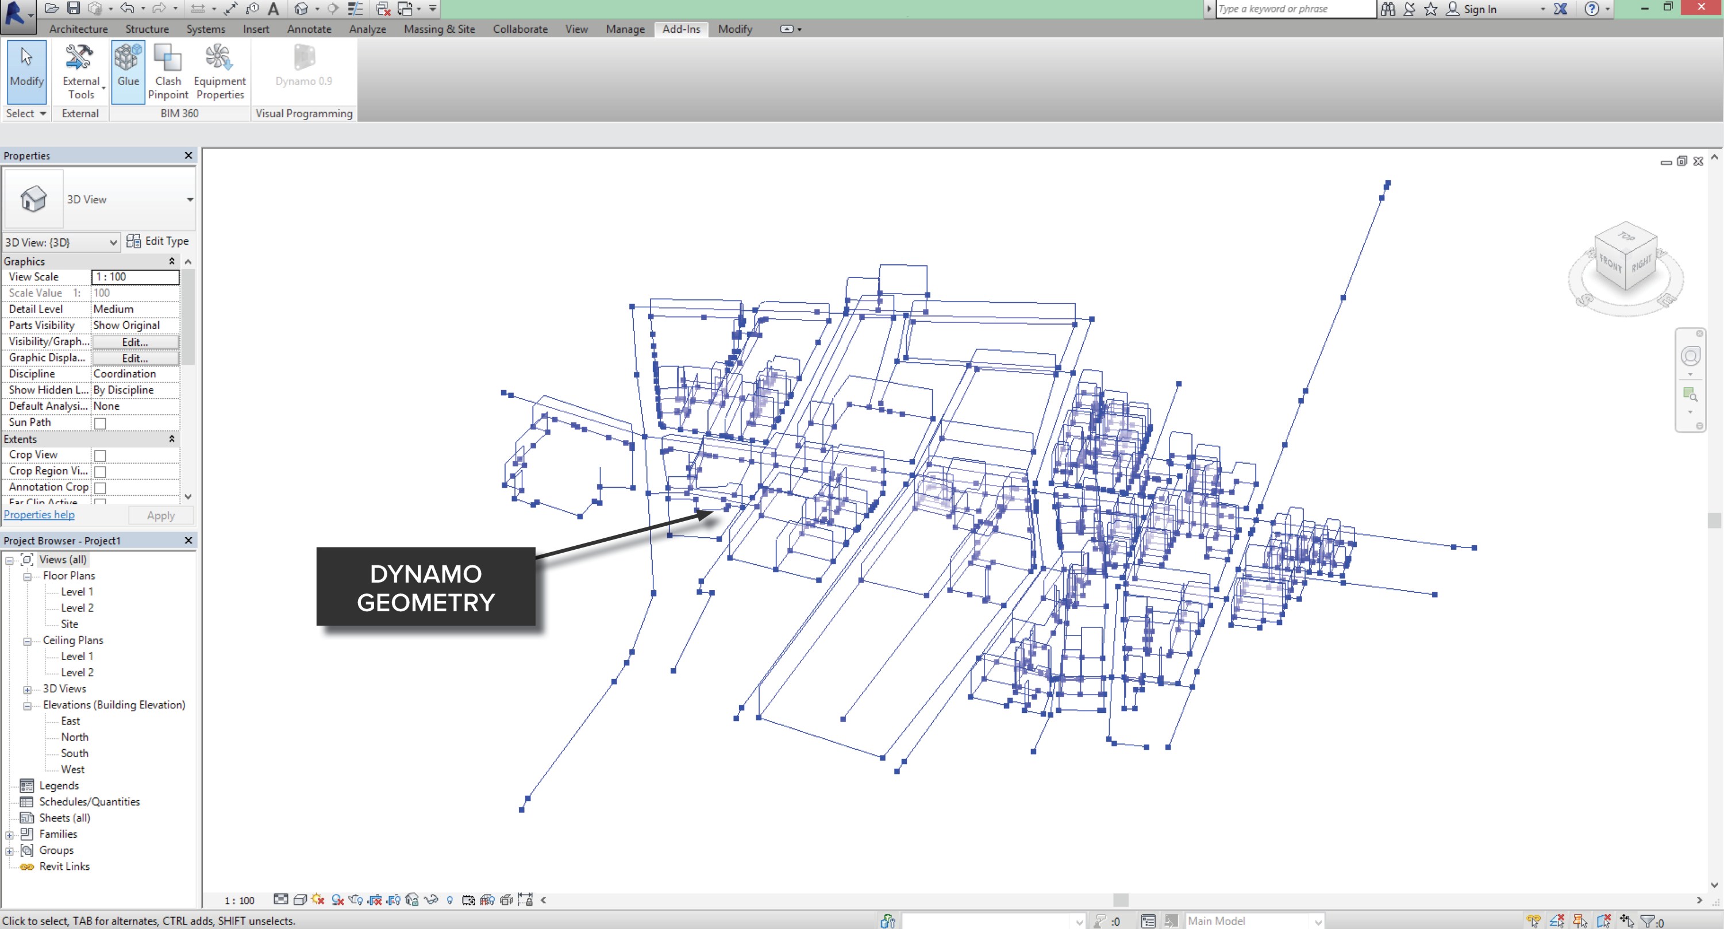
Task: Click the Apply button in Properties
Action: 160,515
